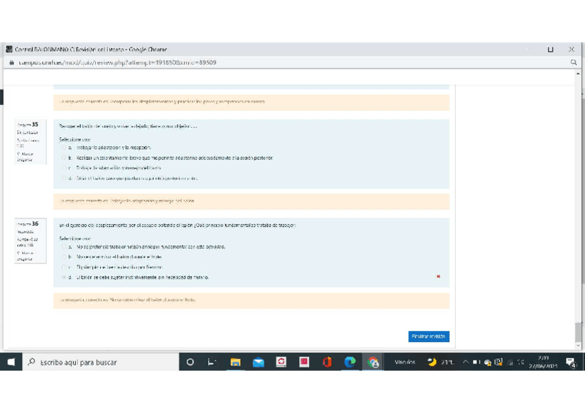585x413 pixels.
Task: Launch Microsoft Edge from the taskbar
Action: tap(350, 362)
